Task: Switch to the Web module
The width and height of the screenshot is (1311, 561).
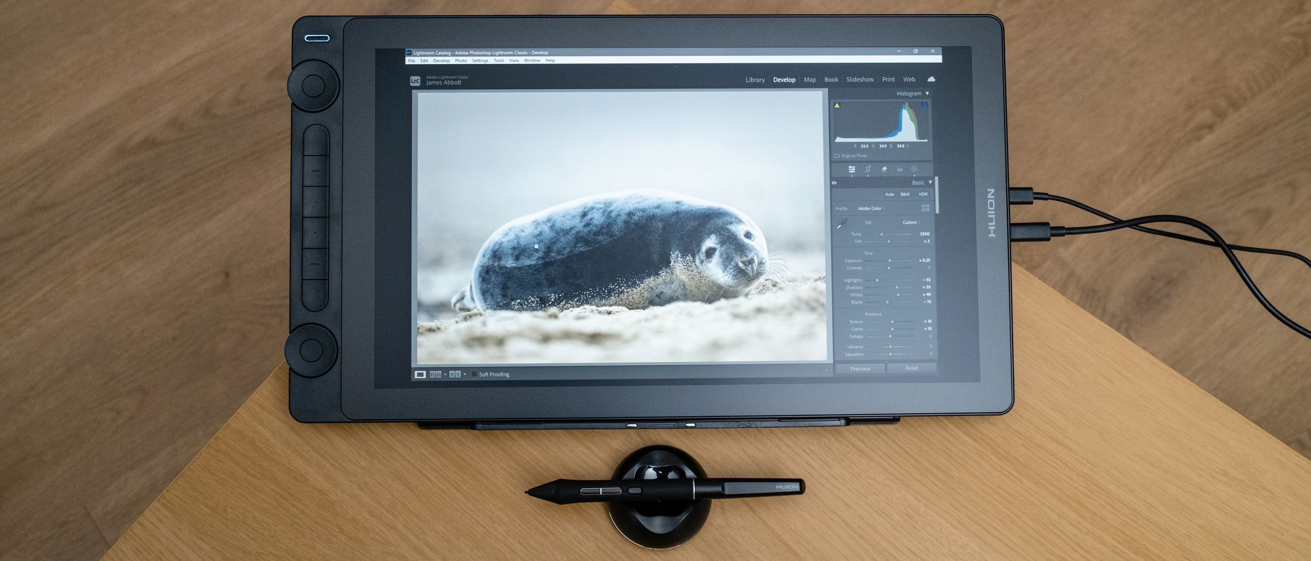Action: 909,79
